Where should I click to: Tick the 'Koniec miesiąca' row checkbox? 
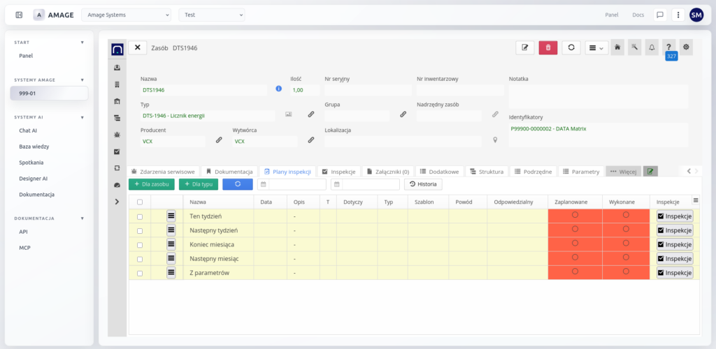(x=140, y=244)
